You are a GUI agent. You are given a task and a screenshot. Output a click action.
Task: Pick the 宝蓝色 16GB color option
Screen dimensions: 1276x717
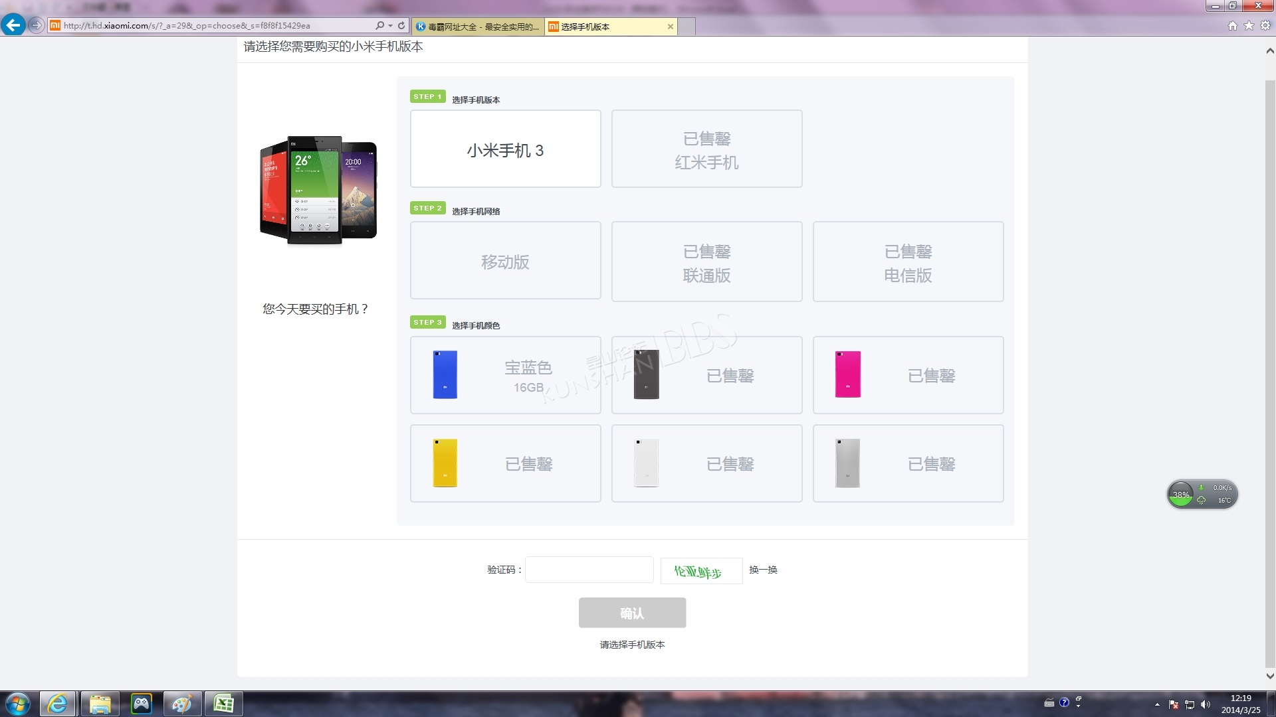point(505,375)
